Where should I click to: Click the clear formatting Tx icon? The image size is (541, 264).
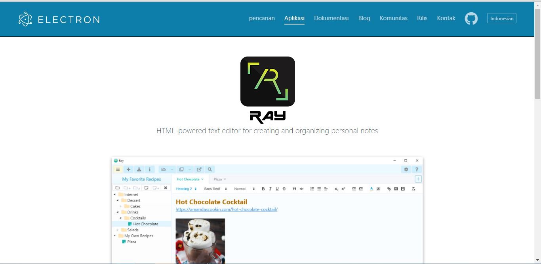click(x=413, y=189)
